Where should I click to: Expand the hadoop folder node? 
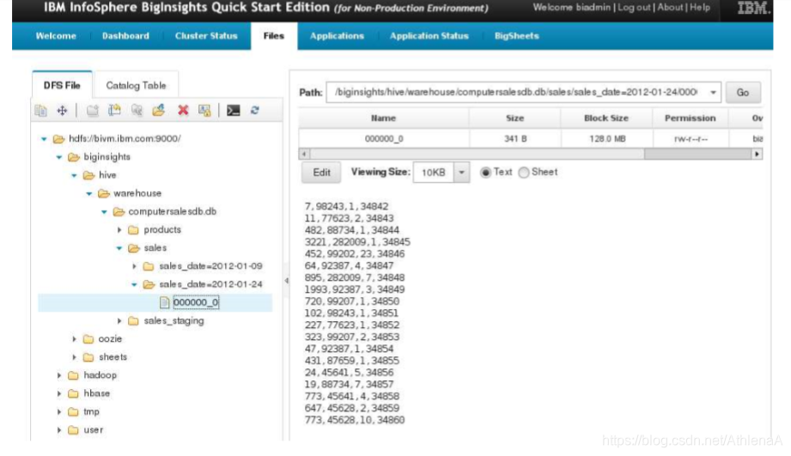click(59, 375)
